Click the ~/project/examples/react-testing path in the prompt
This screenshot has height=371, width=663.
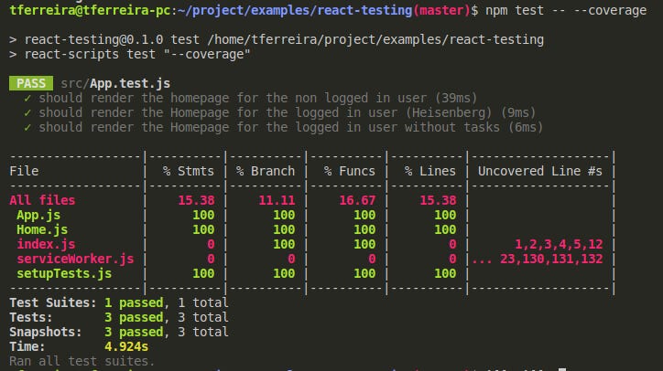(x=295, y=10)
